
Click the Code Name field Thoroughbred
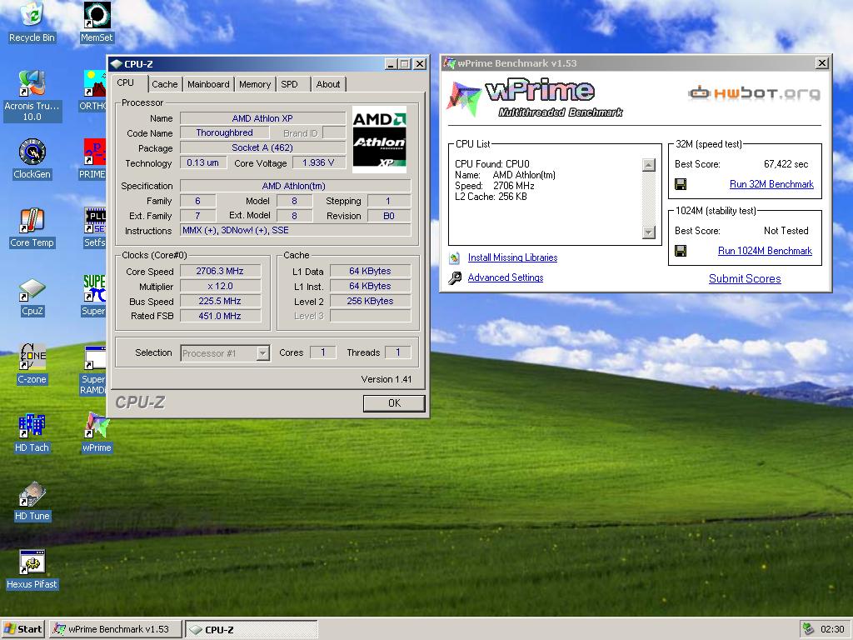[x=224, y=132]
